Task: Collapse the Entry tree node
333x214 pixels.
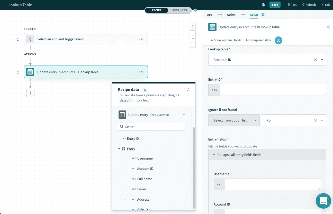Action: (x=119, y=149)
